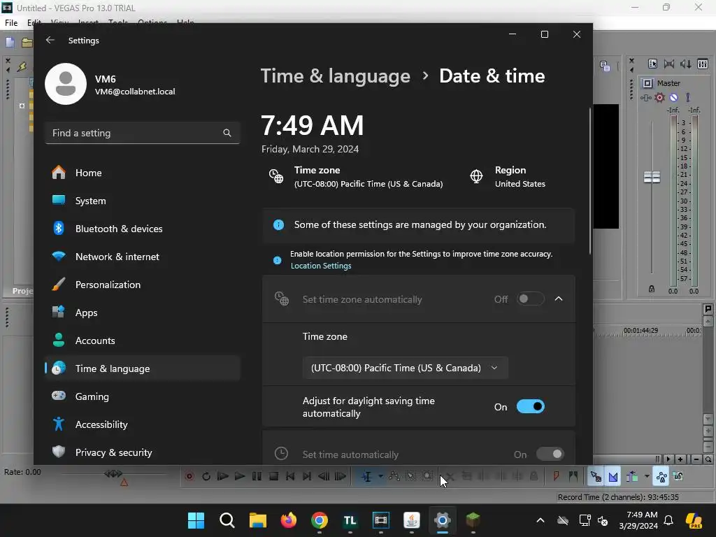716x537 pixels.
Task: Open Gaming settings
Action: click(x=143, y=396)
